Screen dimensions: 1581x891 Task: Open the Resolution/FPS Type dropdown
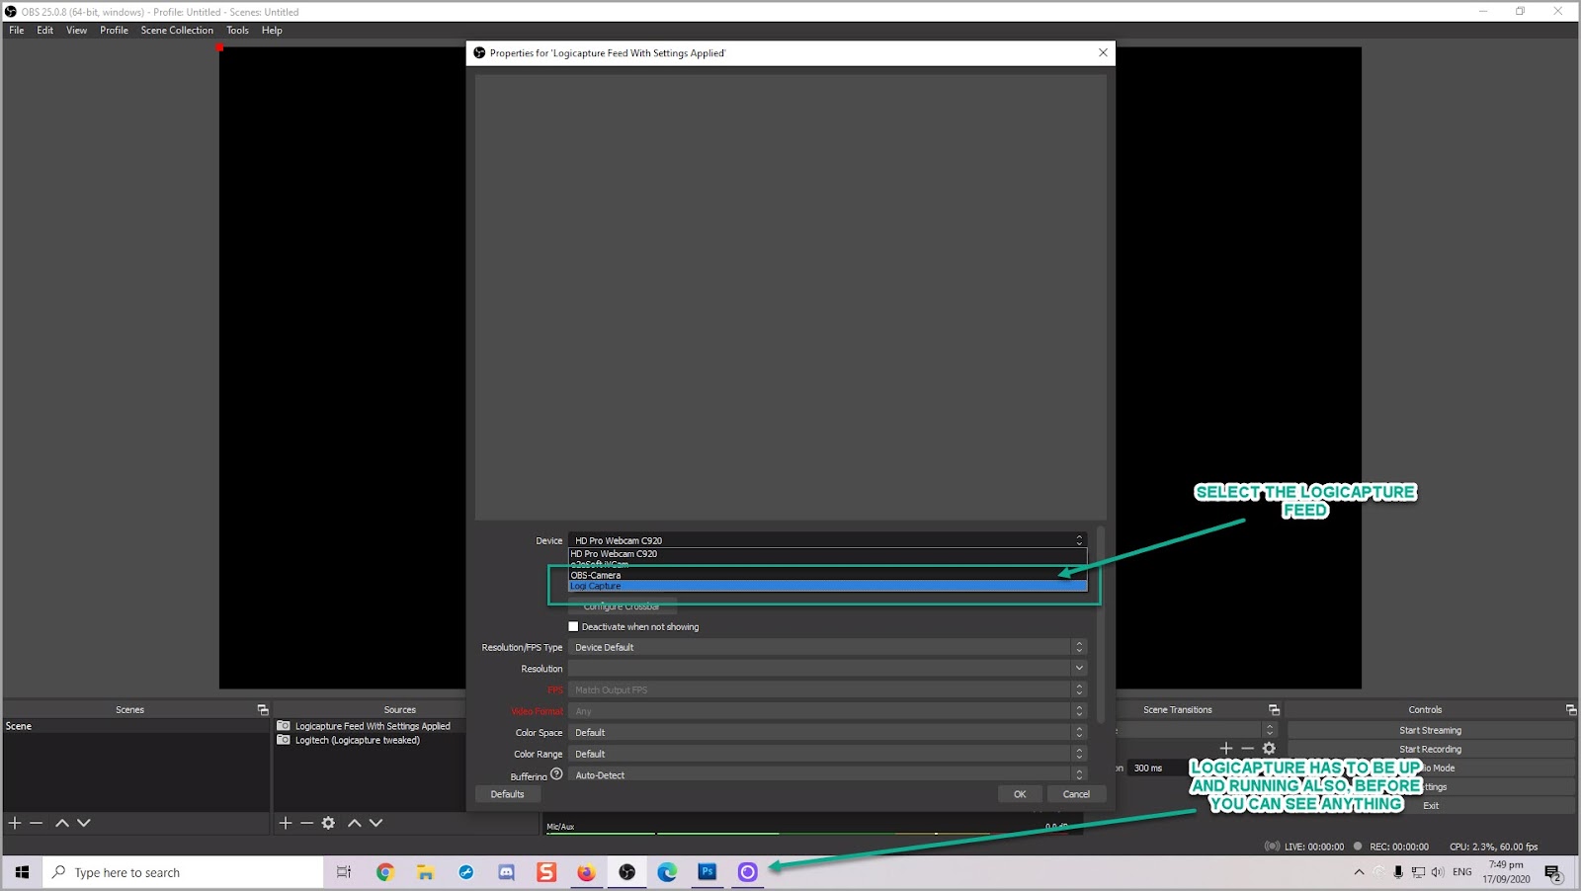(x=828, y=647)
